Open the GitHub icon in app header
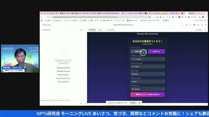This screenshot has height=117, width=209. tap(194, 25)
